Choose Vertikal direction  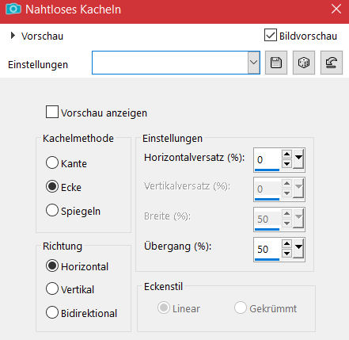(52, 288)
